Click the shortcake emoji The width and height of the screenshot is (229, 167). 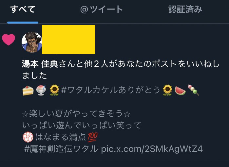pos(28,90)
